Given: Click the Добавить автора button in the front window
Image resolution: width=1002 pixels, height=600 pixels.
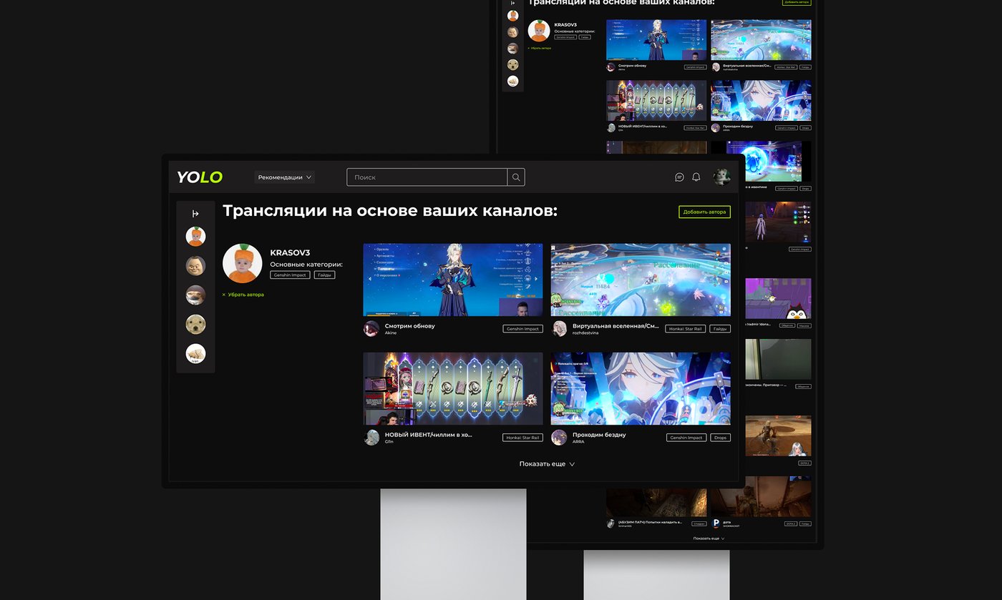Looking at the screenshot, I should point(704,212).
